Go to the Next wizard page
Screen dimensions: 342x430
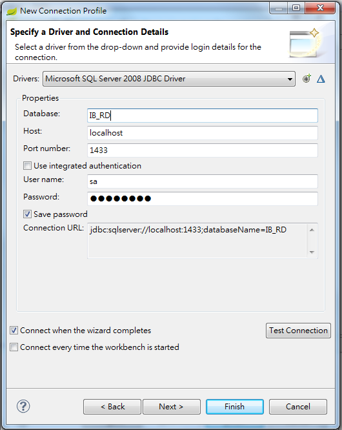172,406
